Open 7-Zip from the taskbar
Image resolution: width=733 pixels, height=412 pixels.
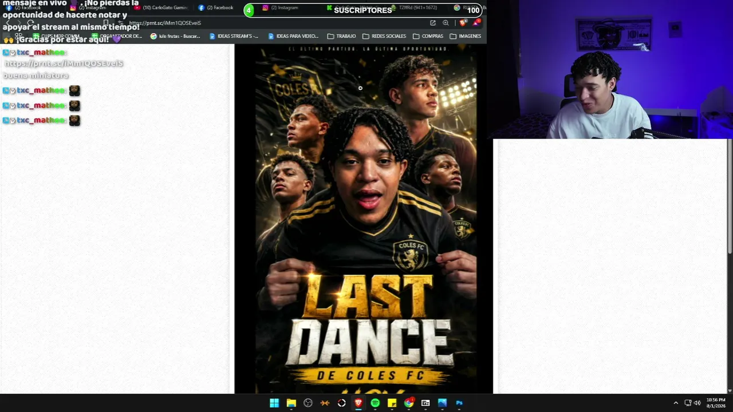[425, 403]
